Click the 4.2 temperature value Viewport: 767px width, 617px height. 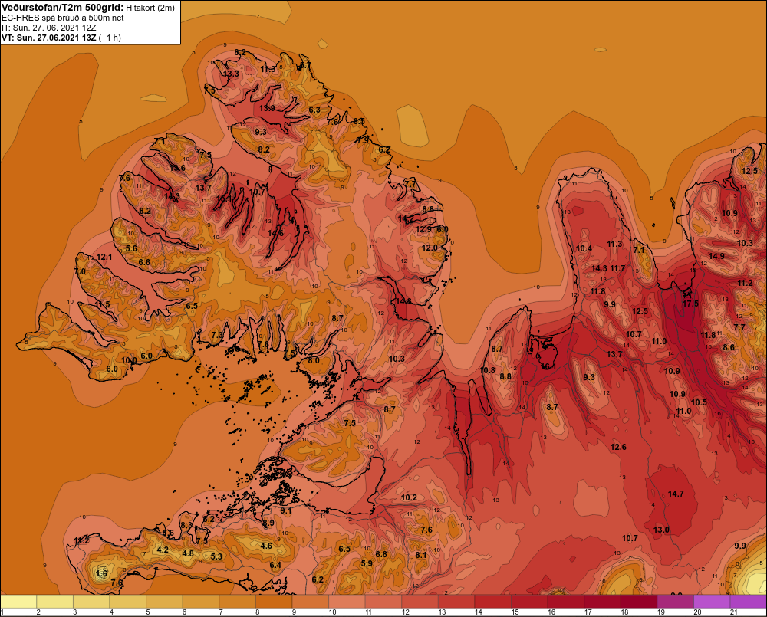click(163, 550)
